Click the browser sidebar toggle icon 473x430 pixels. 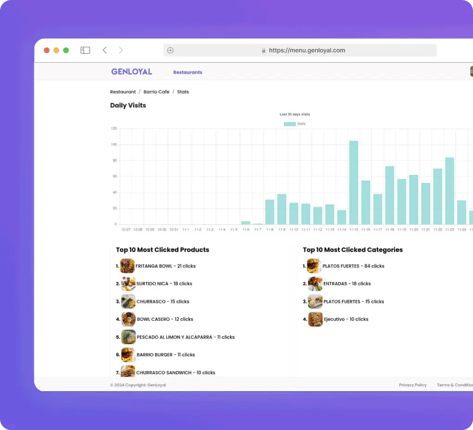(85, 50)
